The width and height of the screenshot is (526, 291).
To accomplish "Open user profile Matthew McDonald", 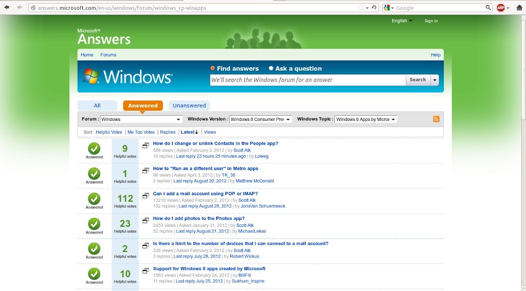I will [255, 181].
